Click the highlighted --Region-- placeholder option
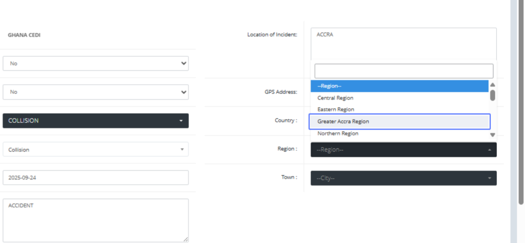This screenshot has width=525, height=243. coord(399,86)
